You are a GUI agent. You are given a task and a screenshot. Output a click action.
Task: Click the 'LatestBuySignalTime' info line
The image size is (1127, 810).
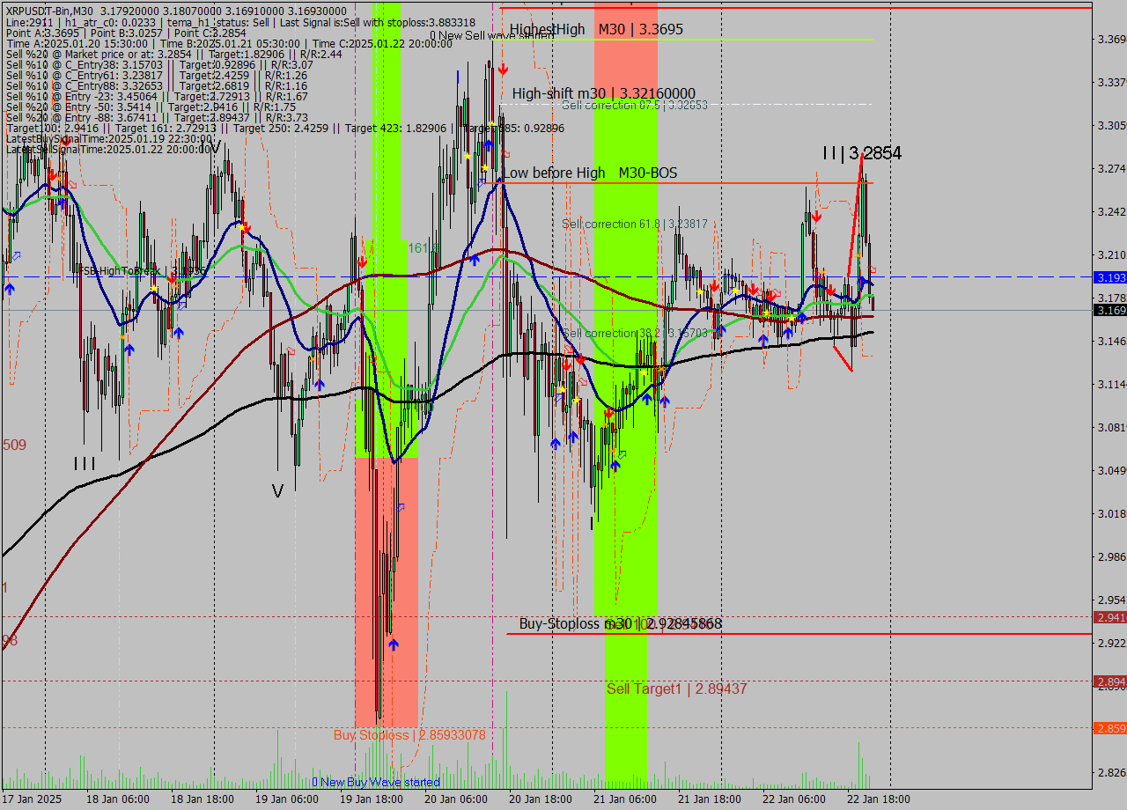pyautogui.click(x=110, y=138)
